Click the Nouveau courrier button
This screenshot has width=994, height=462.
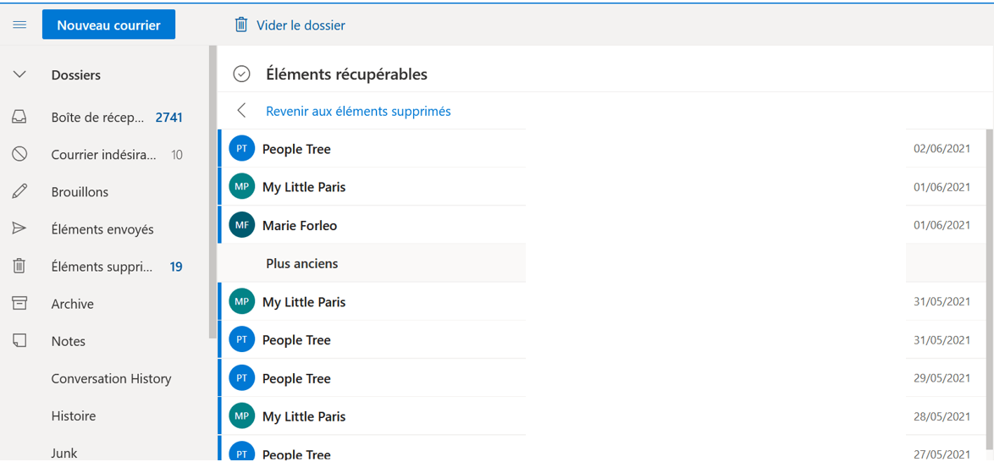point(108,25)
